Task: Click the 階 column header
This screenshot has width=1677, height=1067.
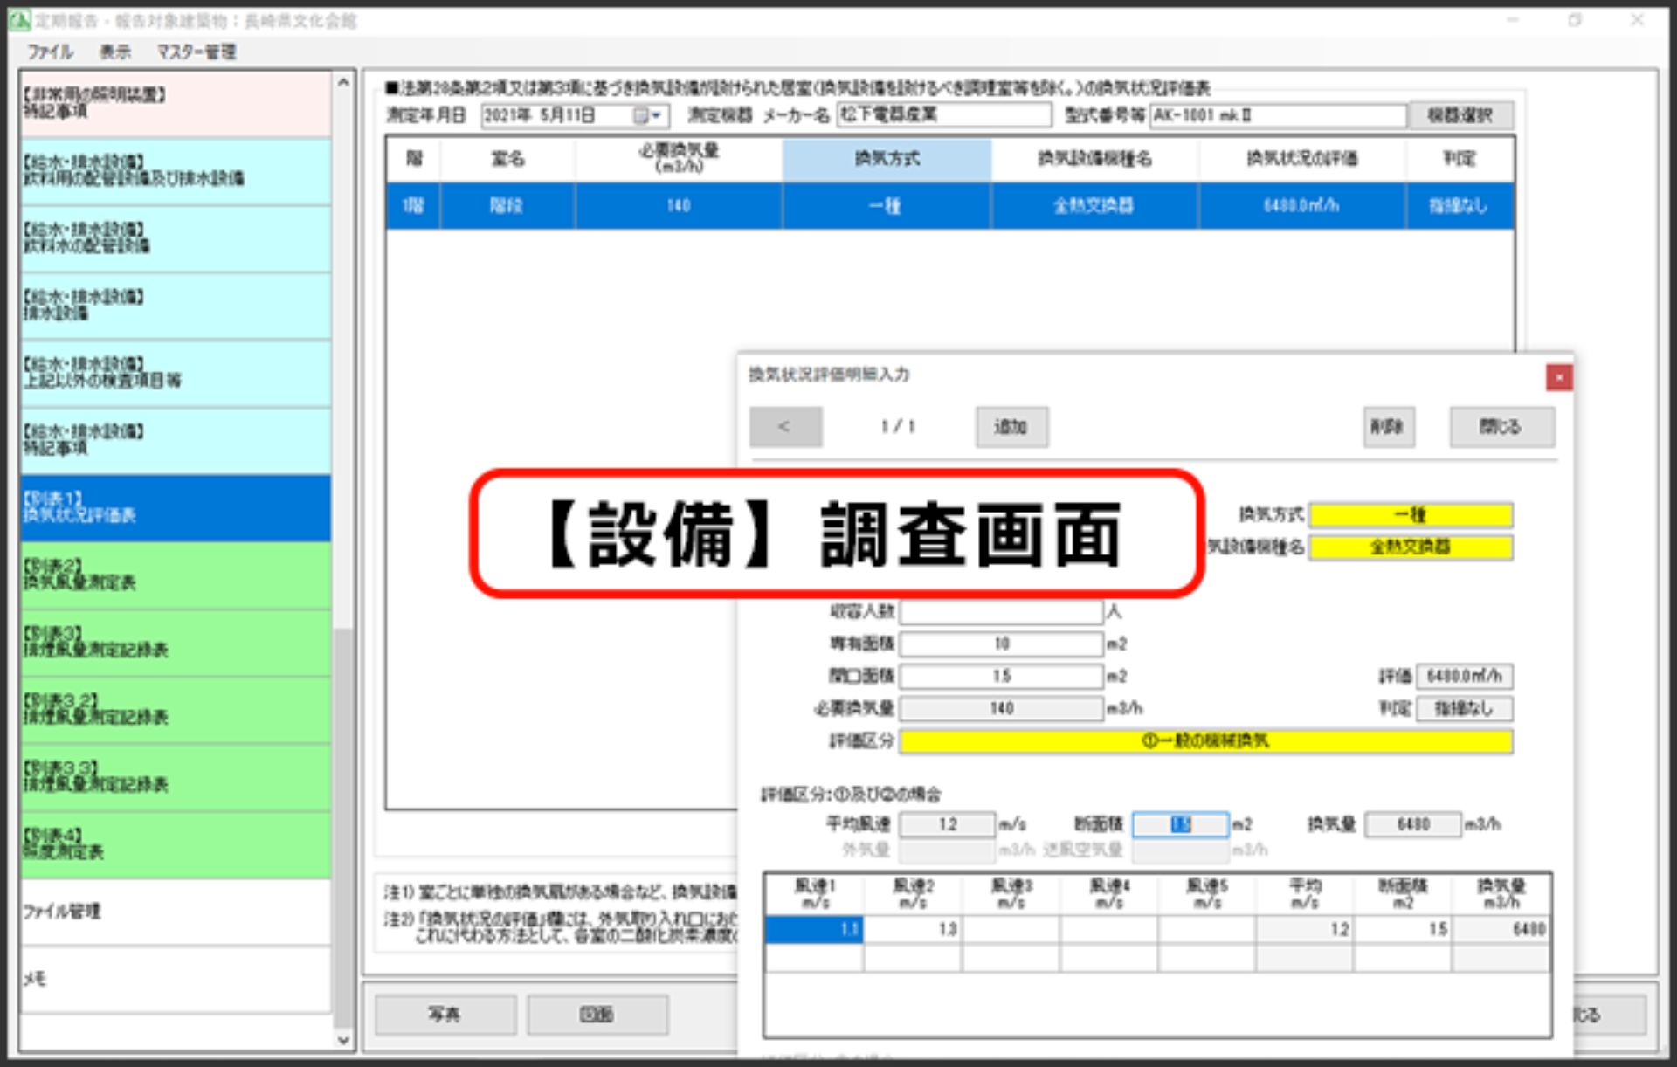Action: tap(413, 159)
